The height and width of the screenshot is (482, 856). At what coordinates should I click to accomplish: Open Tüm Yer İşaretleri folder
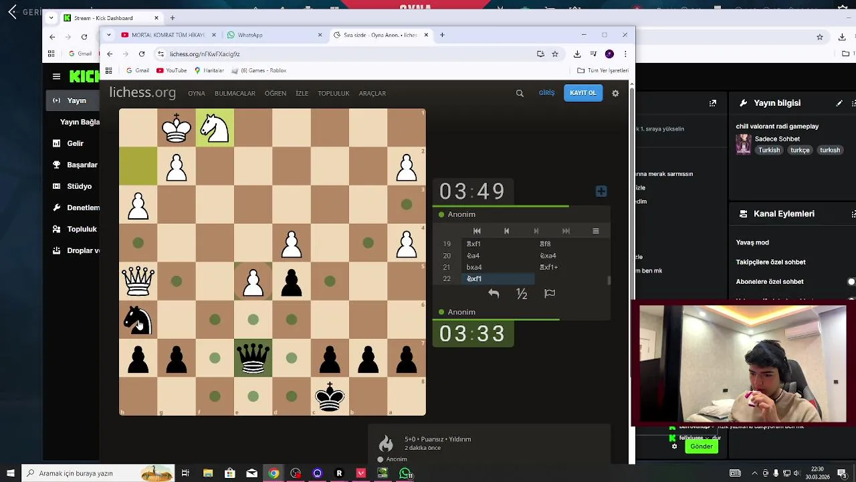pyautogui.click(x=603, y=70)
